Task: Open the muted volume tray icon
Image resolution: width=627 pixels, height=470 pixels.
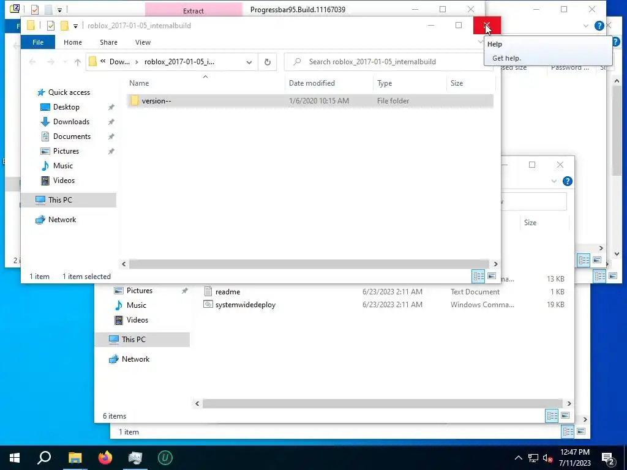Action: 548,458
